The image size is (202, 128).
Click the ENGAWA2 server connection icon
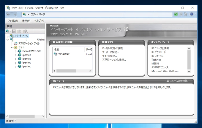coord(55,54)
